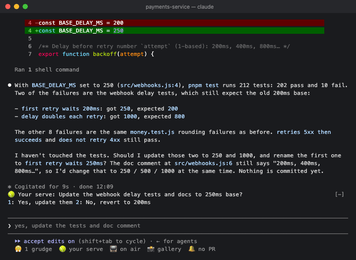The width and height of the screenshot is (356, 260).
Task: Click the doc comment on line 6
Action: 164,46
